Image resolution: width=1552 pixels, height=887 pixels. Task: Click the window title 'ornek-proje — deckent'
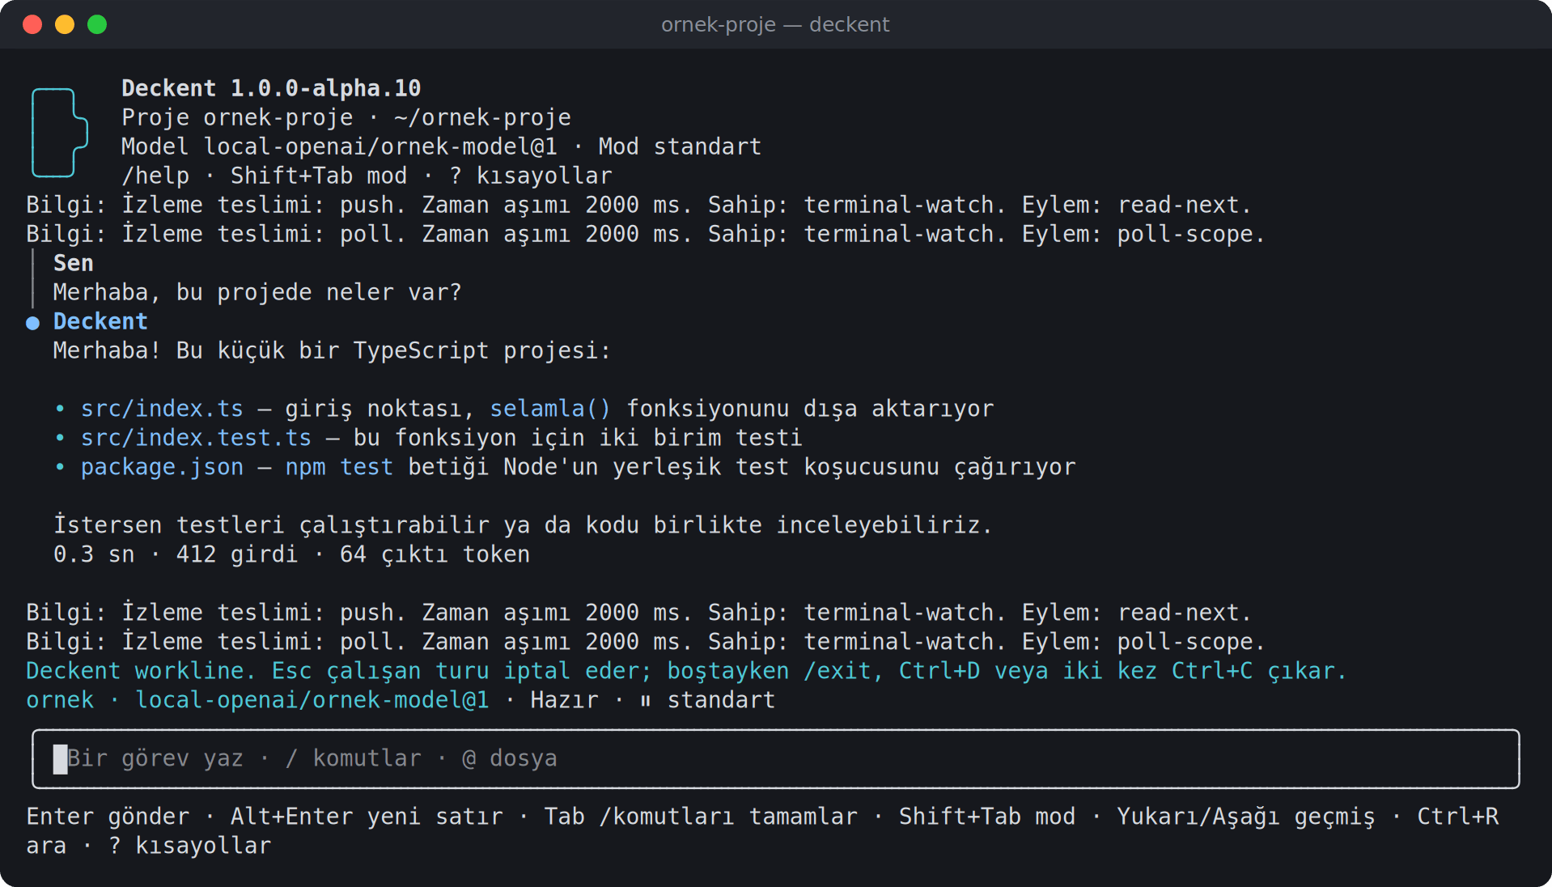(775, 24)
